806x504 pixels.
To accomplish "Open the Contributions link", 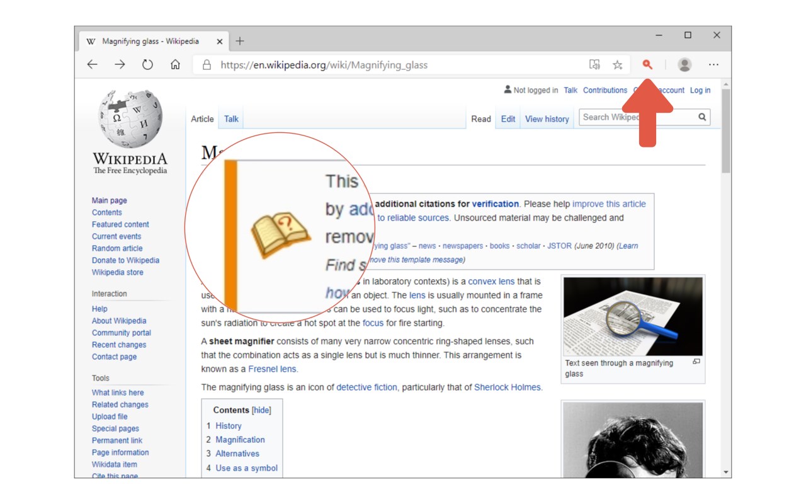I will pyautogui.click(x=605, y=91).
